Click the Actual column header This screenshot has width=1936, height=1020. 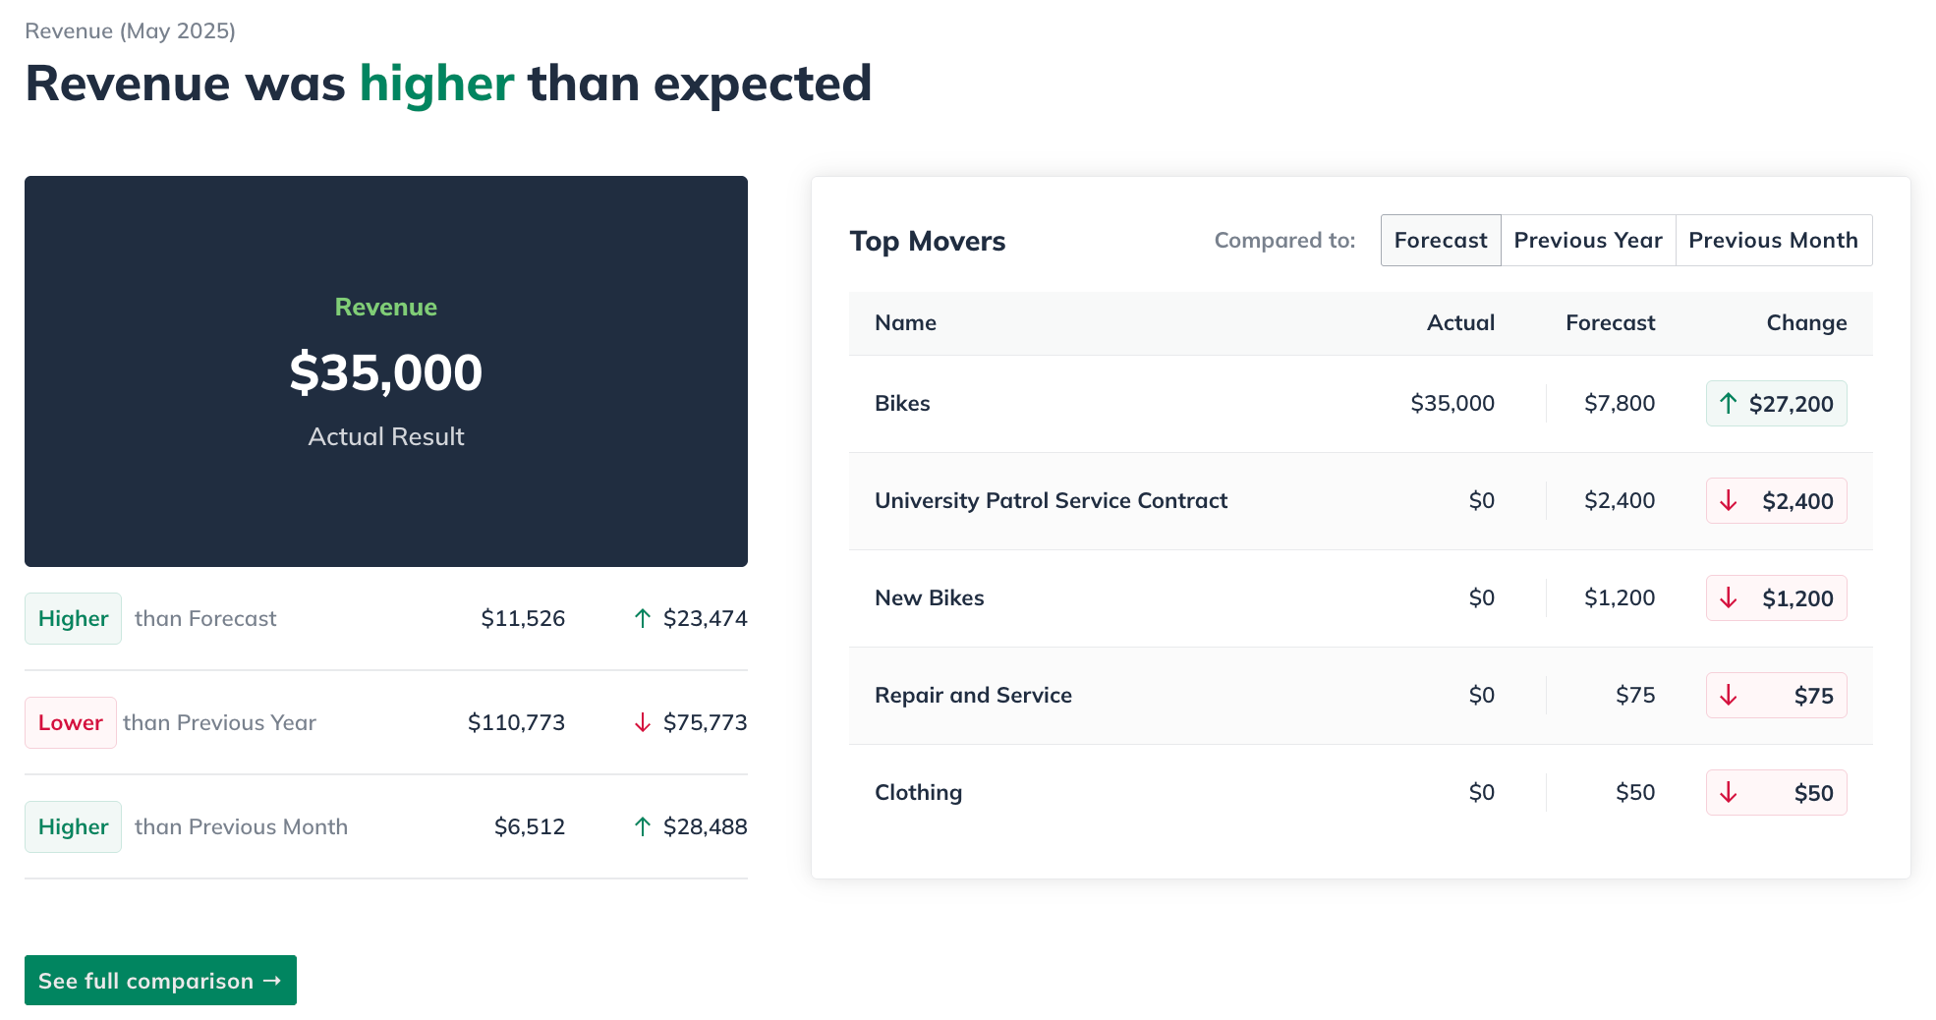(x=1460, y=323)
